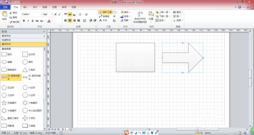Click the zoom slider handle in status bar
Viewport: 254px width, 135px height.
pyautogui.click(x=225, y=133)
